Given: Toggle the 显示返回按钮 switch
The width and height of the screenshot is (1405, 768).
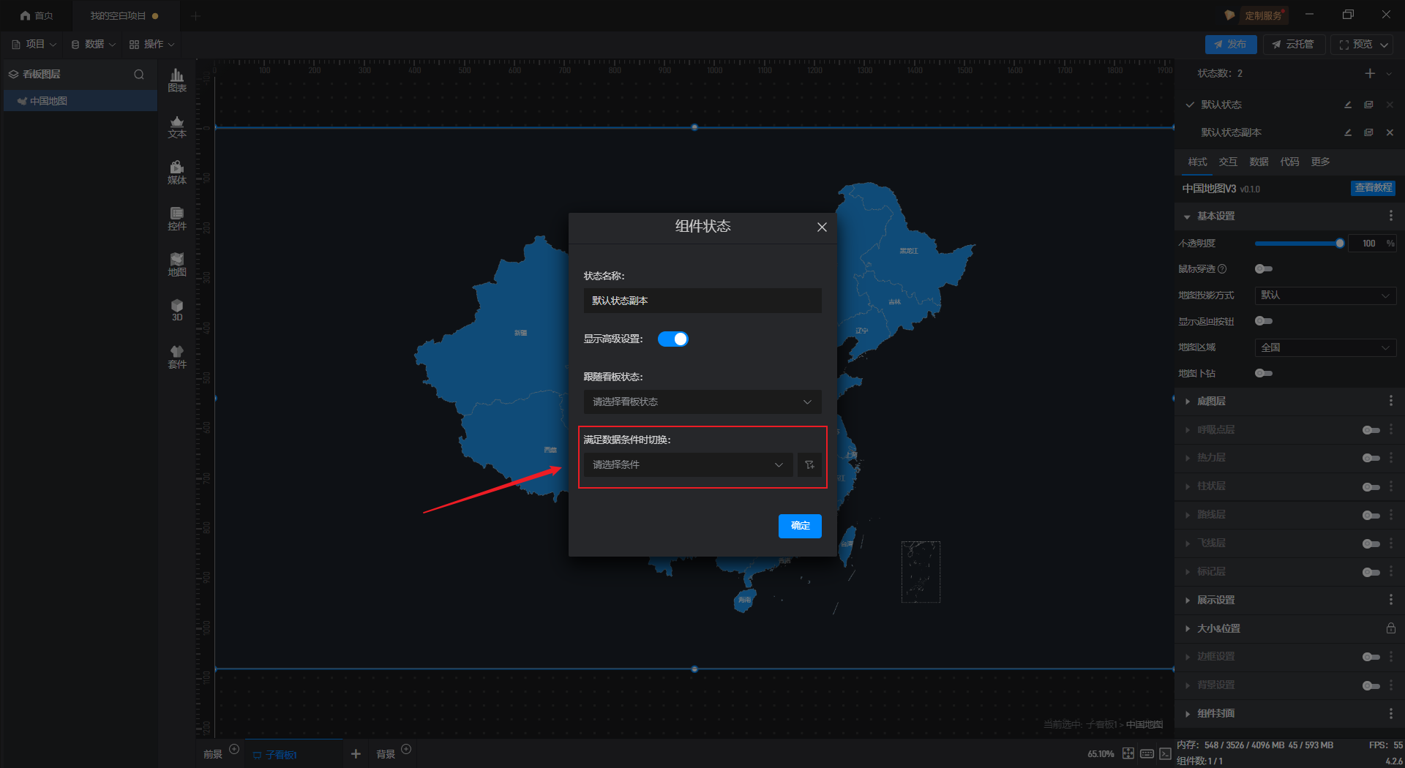Looking at the screenshot, I should coord(1264,321).
